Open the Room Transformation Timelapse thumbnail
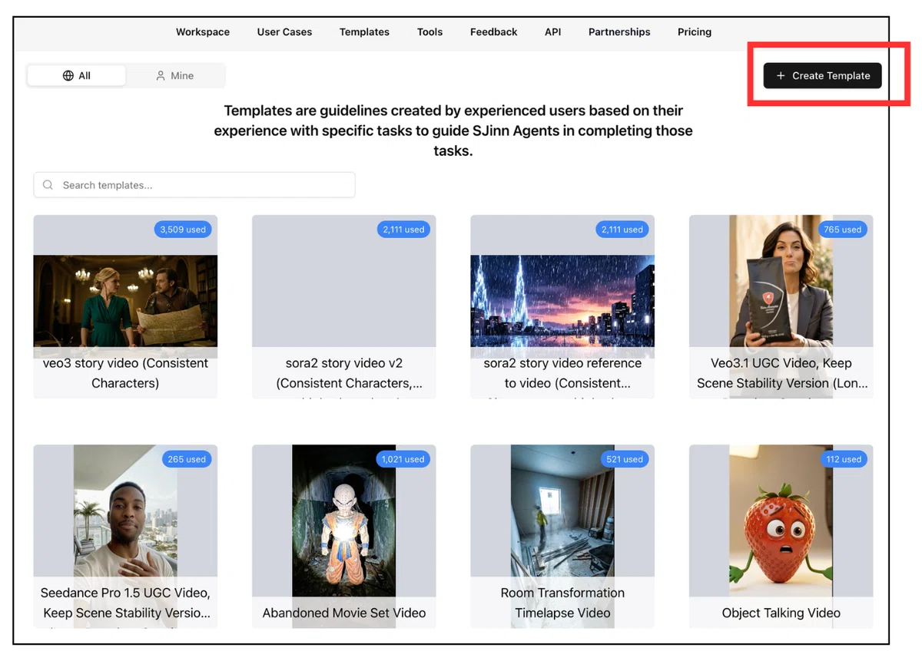922x661 pixels. [562, 511]
